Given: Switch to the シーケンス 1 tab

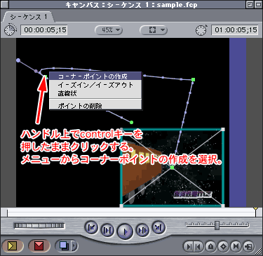Looking at the screenshot, I should point(29,17).
